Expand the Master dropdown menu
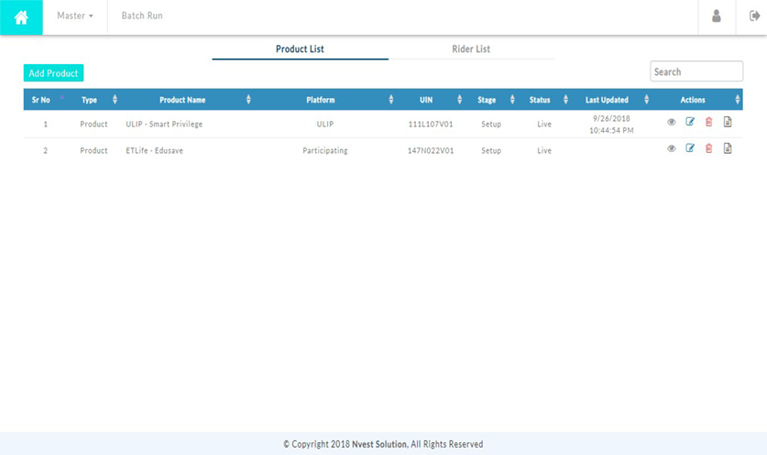 tap(74, 16)
